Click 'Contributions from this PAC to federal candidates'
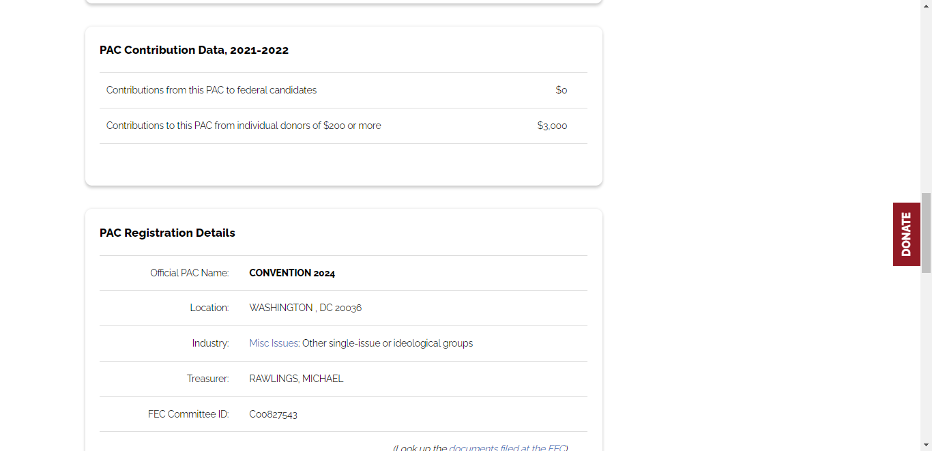 pos(212,90)
